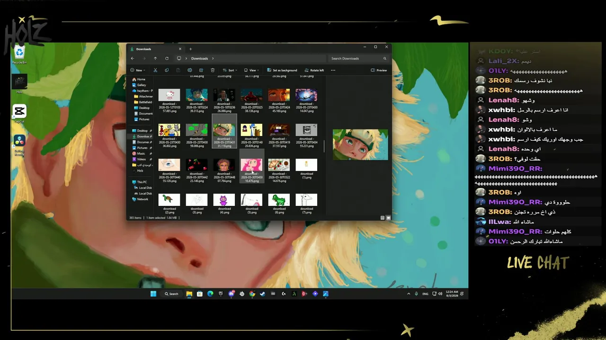The image size is (606, 340).
Task: Select the purple character download (4).png thumbnail
Action: click(x=224, y=200)
